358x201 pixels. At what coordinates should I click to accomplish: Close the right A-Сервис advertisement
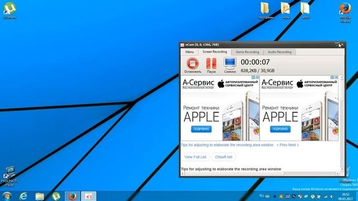click(336, 78)
